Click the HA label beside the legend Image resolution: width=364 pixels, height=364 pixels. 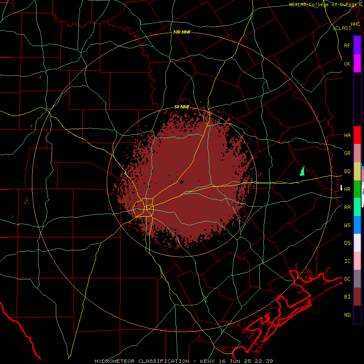pyautogui.click(x=347, y=135)
